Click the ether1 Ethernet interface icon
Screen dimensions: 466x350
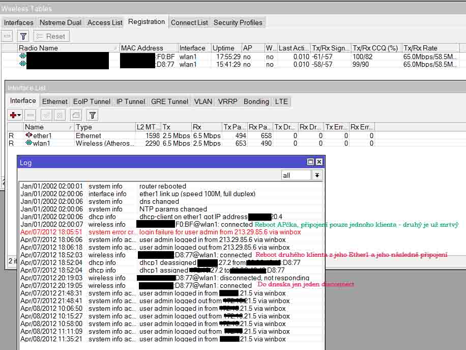point(29,135)
